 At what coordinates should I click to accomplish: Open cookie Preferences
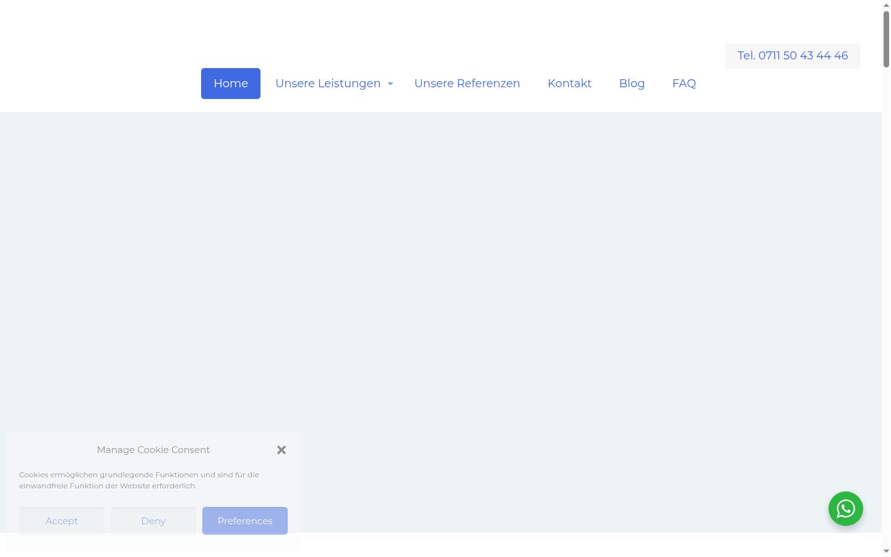(x=245, y=520)
